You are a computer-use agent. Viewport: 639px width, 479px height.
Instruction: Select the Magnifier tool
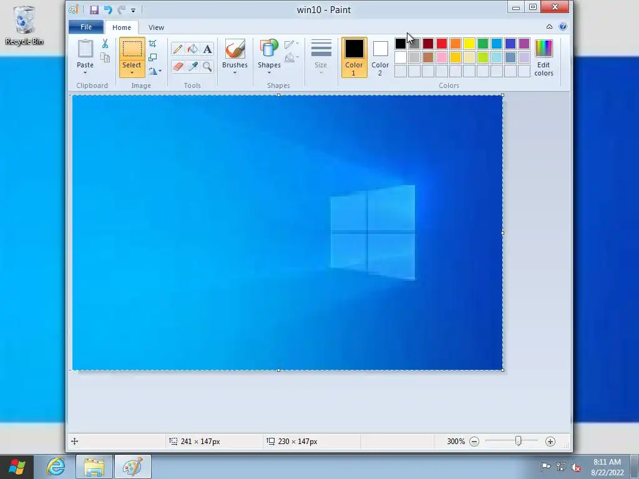pyautogui.click(x=207, y=66)
